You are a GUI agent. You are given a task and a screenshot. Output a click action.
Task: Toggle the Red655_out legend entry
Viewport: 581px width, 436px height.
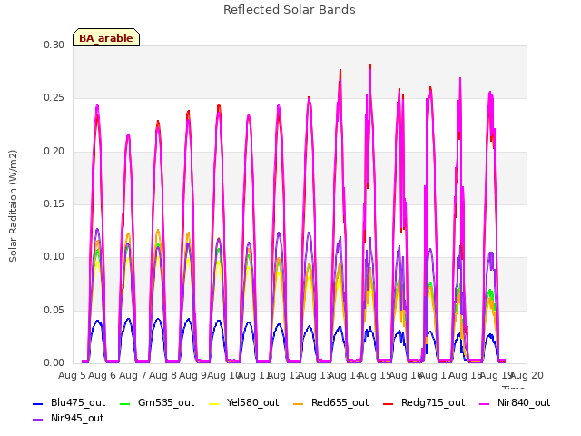[x=331, y=402]
